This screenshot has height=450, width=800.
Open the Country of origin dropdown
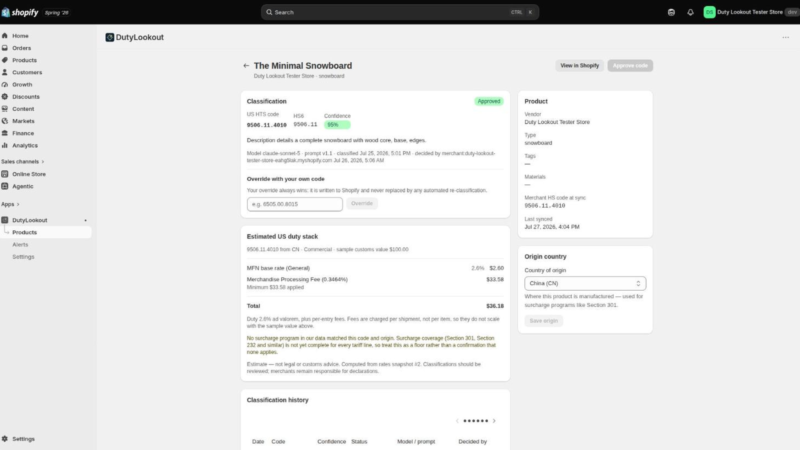click(585, 283)
